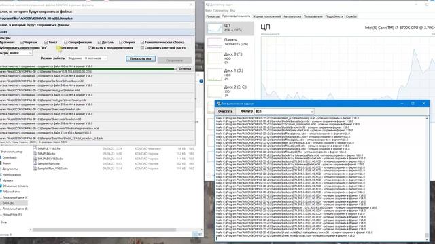435x244 pixels.
Task: Switch Explorer to details view icon
Action: pyautogui.click(x=195, y=235)
